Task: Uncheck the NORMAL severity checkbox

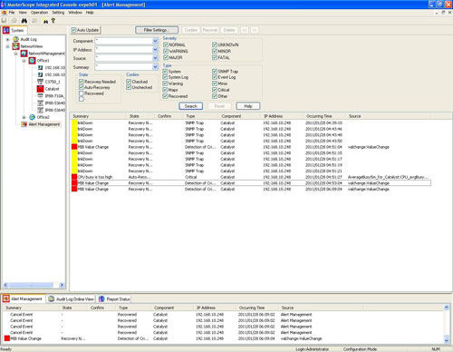Action: click(x=166, y=44)
